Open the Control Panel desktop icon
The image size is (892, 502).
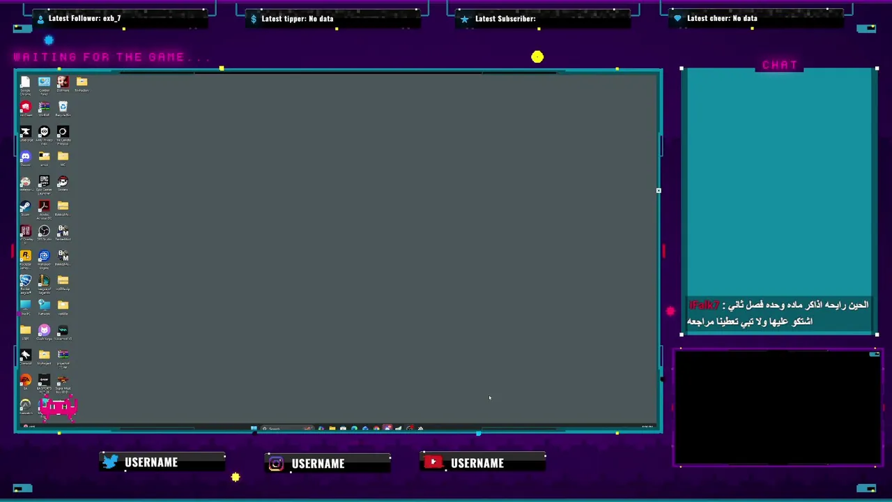click(44, 84)
